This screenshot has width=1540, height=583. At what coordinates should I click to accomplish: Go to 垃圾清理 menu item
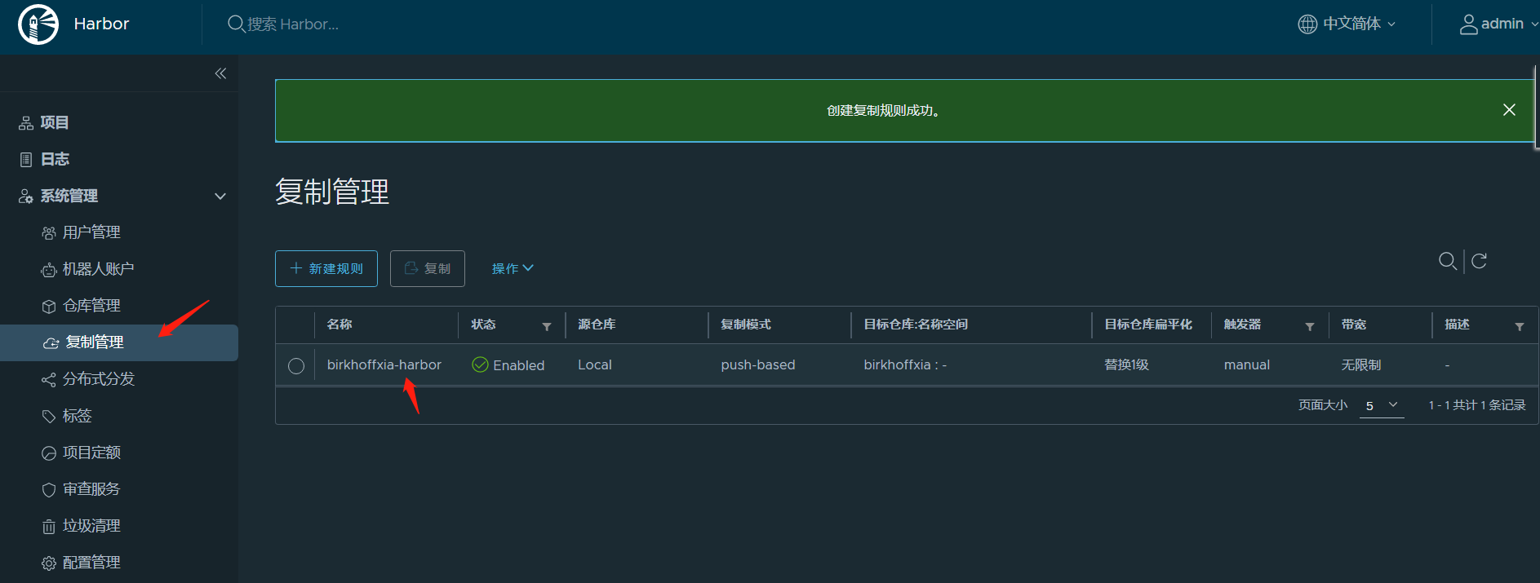point(91,527)
